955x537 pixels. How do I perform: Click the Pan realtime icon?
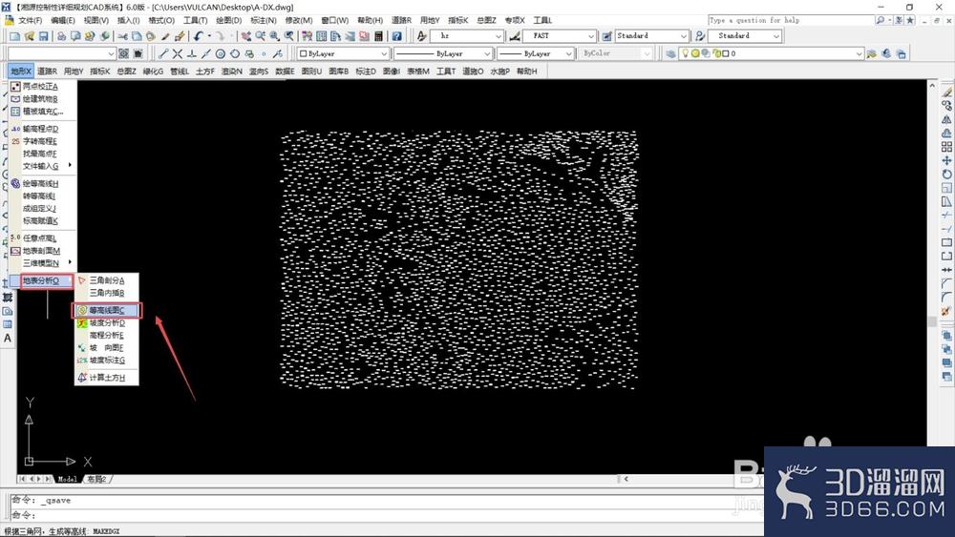(246, 36)
